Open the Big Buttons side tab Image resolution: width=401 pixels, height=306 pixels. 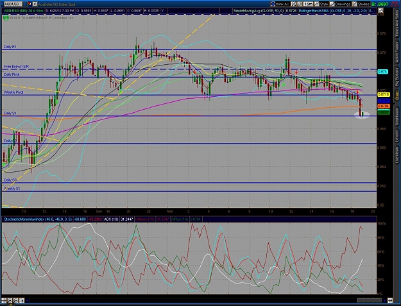[x=397, y=78]
